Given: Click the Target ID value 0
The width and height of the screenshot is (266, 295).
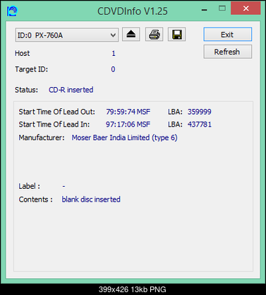Looking at the screenshot, I should tap(113, 69).
